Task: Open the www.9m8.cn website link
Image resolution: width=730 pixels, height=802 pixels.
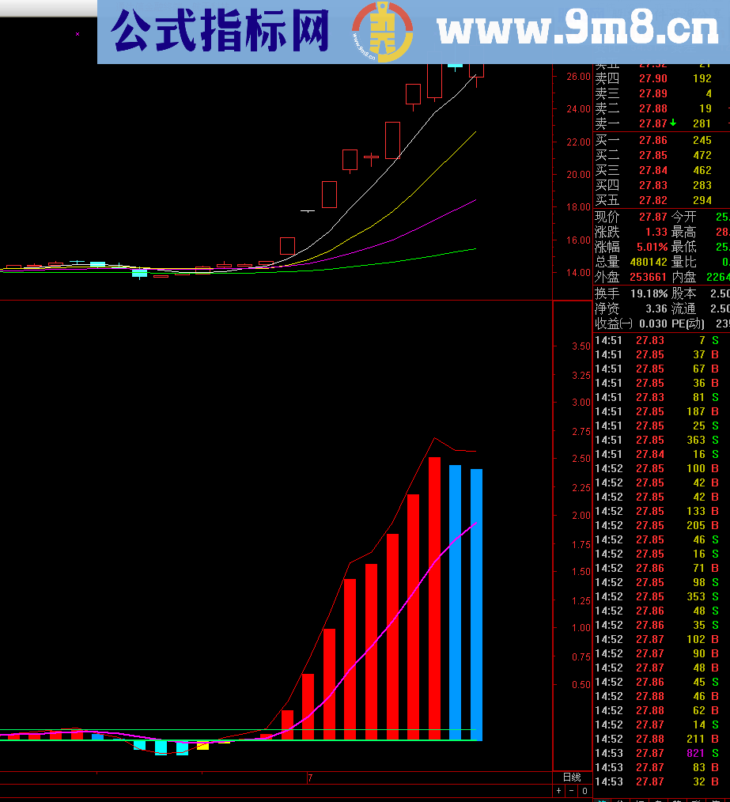Action: point(577,32)
